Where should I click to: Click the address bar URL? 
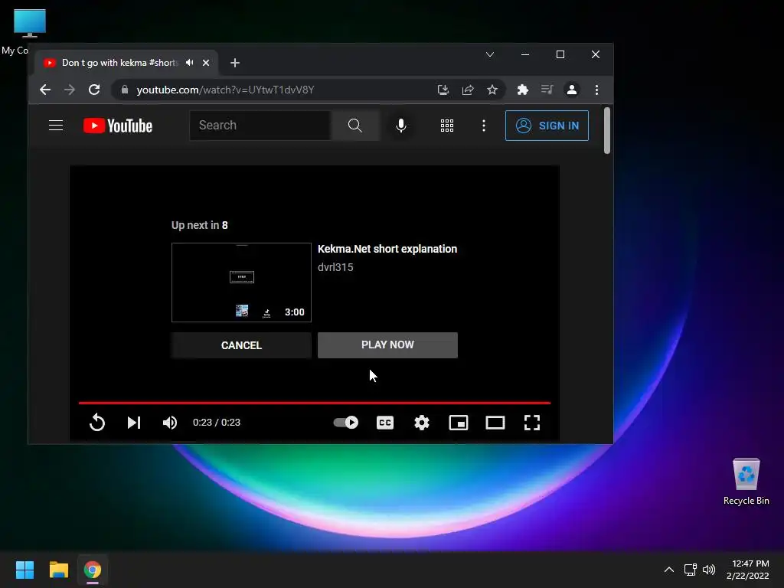[226, 90]
